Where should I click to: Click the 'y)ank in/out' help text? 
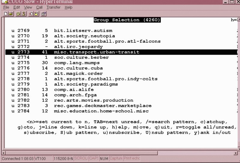212,133
